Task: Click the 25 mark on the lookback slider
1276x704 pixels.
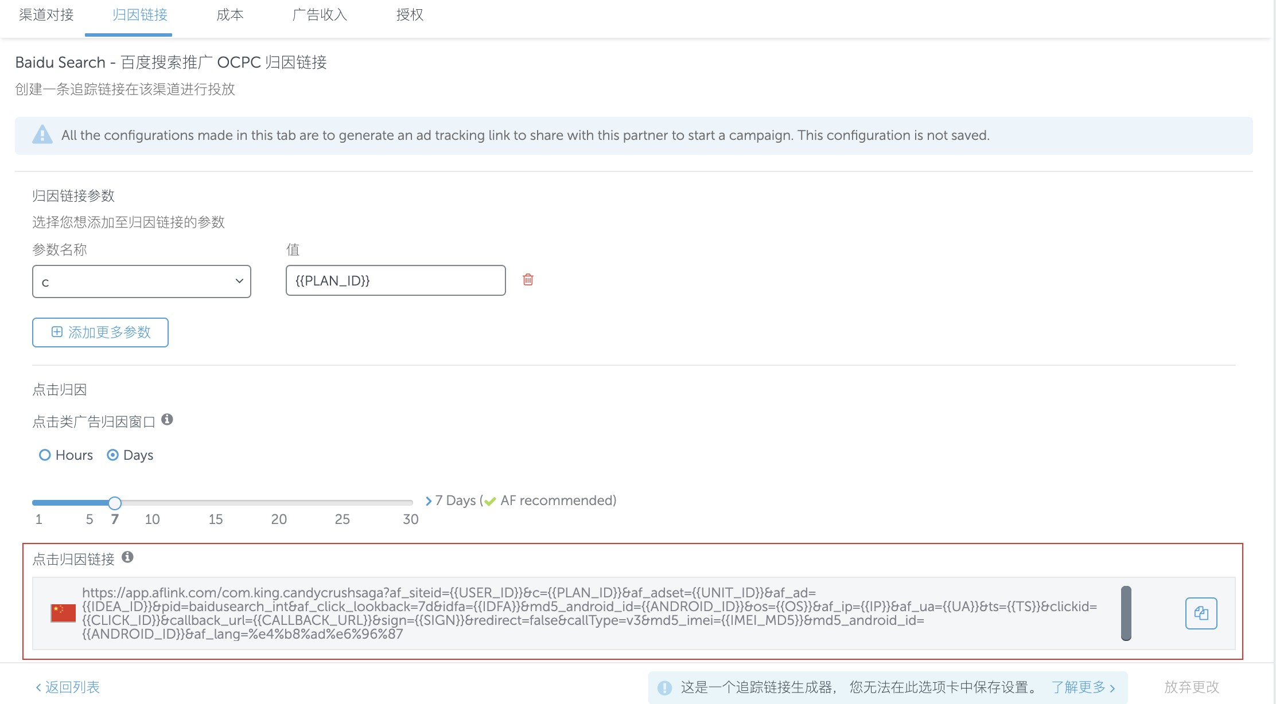Action: (343, 519)
